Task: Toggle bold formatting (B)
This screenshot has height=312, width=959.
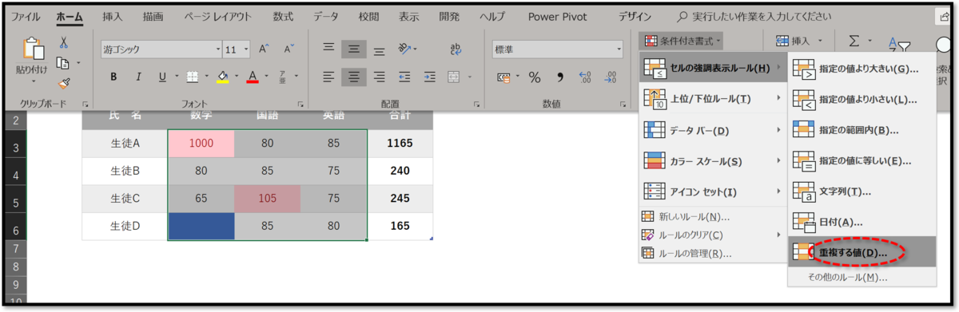Action: click(113, 77)
